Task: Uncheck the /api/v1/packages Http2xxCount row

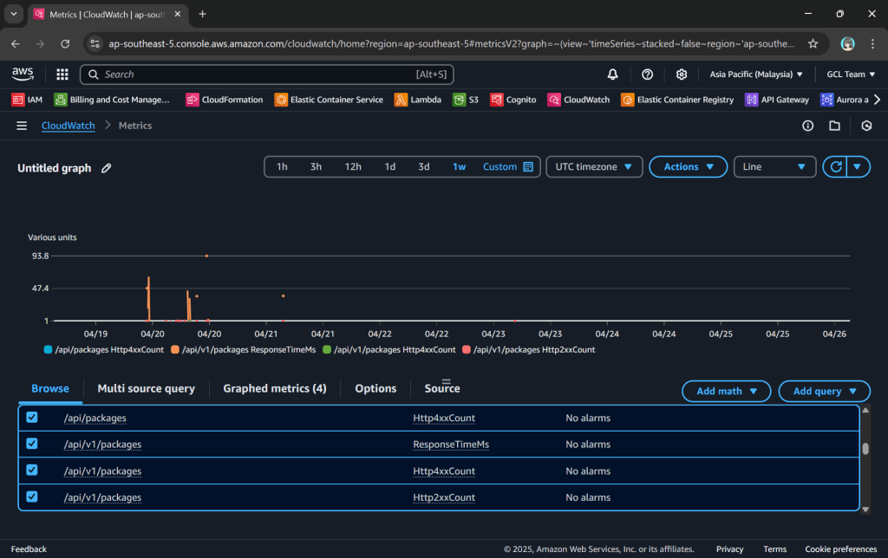Action: 32,496
